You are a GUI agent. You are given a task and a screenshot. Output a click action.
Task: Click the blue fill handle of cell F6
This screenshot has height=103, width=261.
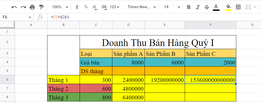[236, 84]
